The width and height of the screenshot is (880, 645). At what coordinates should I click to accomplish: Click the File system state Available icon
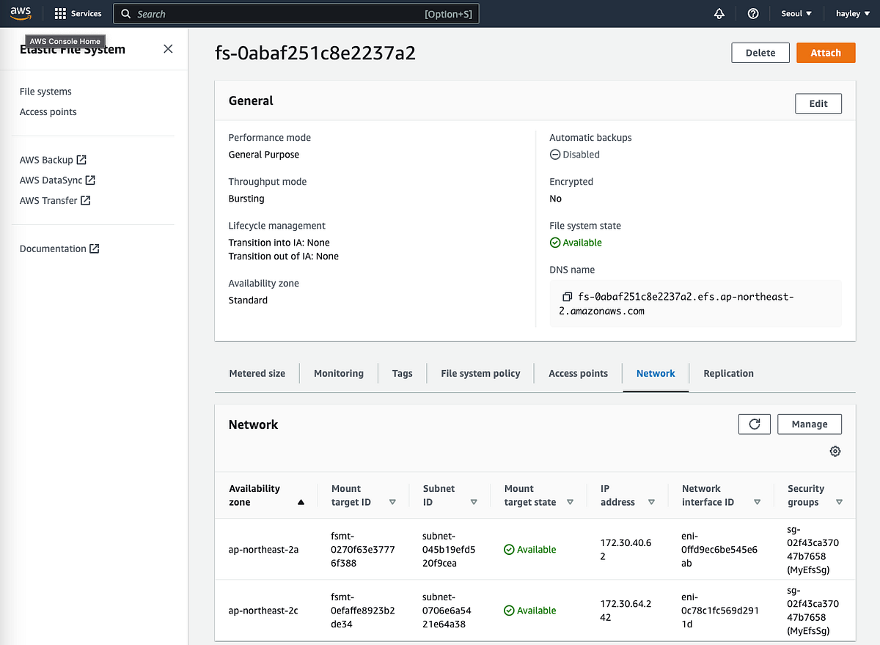coord(555,243)
